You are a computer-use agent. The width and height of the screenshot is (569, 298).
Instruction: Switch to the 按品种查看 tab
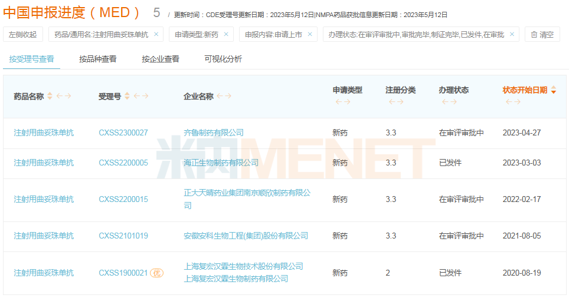click(x=98, y=59)
